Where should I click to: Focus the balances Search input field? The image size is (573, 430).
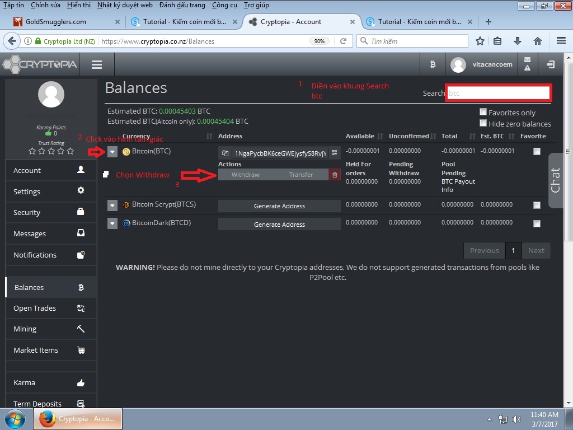coord(499,93)
